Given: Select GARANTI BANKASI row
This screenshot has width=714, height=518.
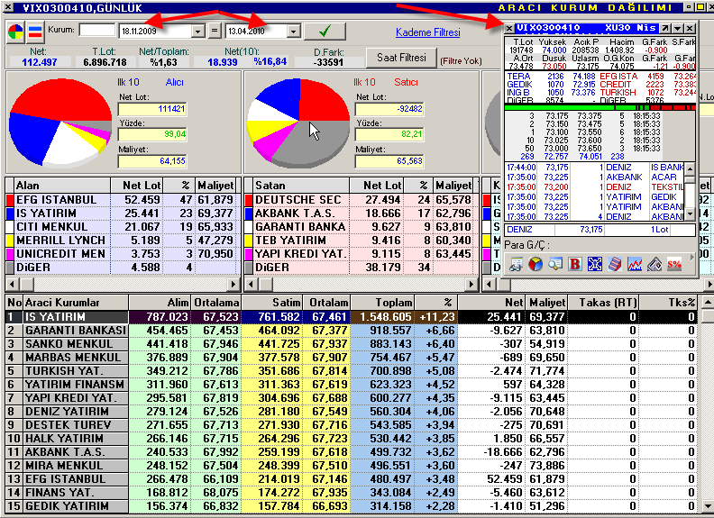Looking at the screenshot, I should pyautogui.click(x=351, y=331).
